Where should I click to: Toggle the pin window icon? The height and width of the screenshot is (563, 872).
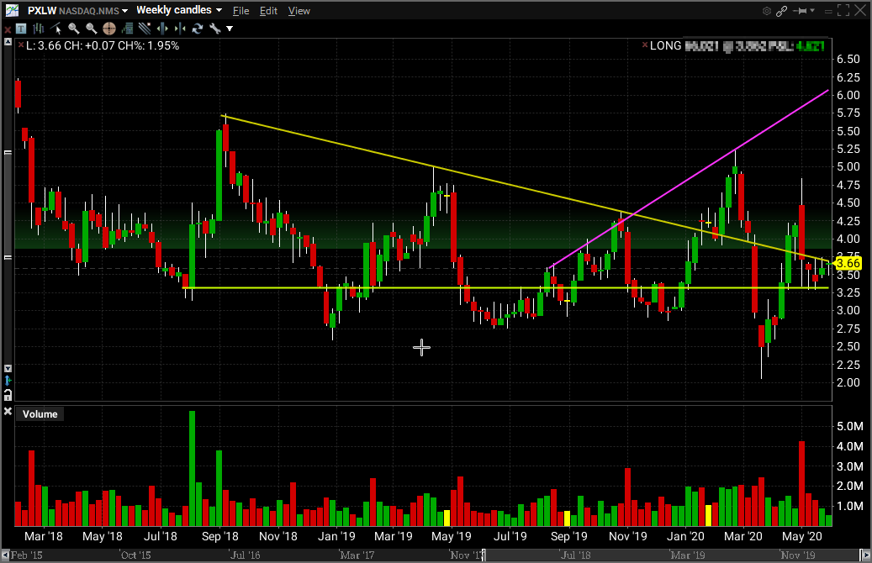[x=801, y=11]
